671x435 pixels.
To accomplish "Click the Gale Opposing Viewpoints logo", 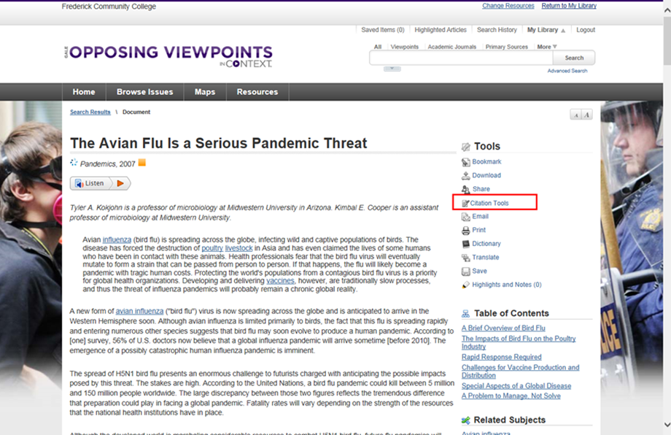I will coord(168,56).
